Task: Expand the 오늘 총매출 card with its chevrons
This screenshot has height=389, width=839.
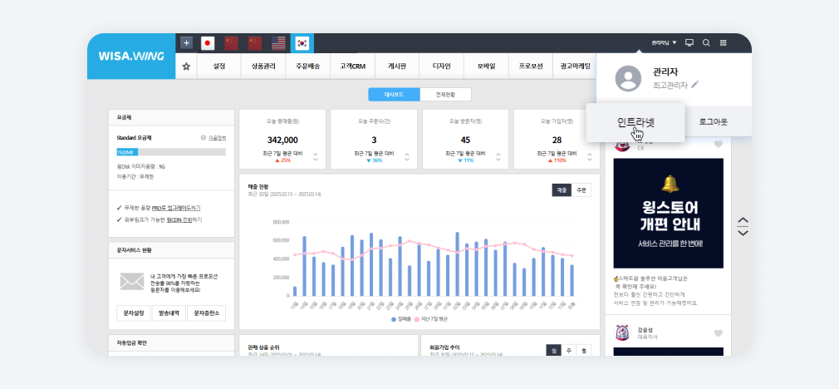Action: (315, 157)
